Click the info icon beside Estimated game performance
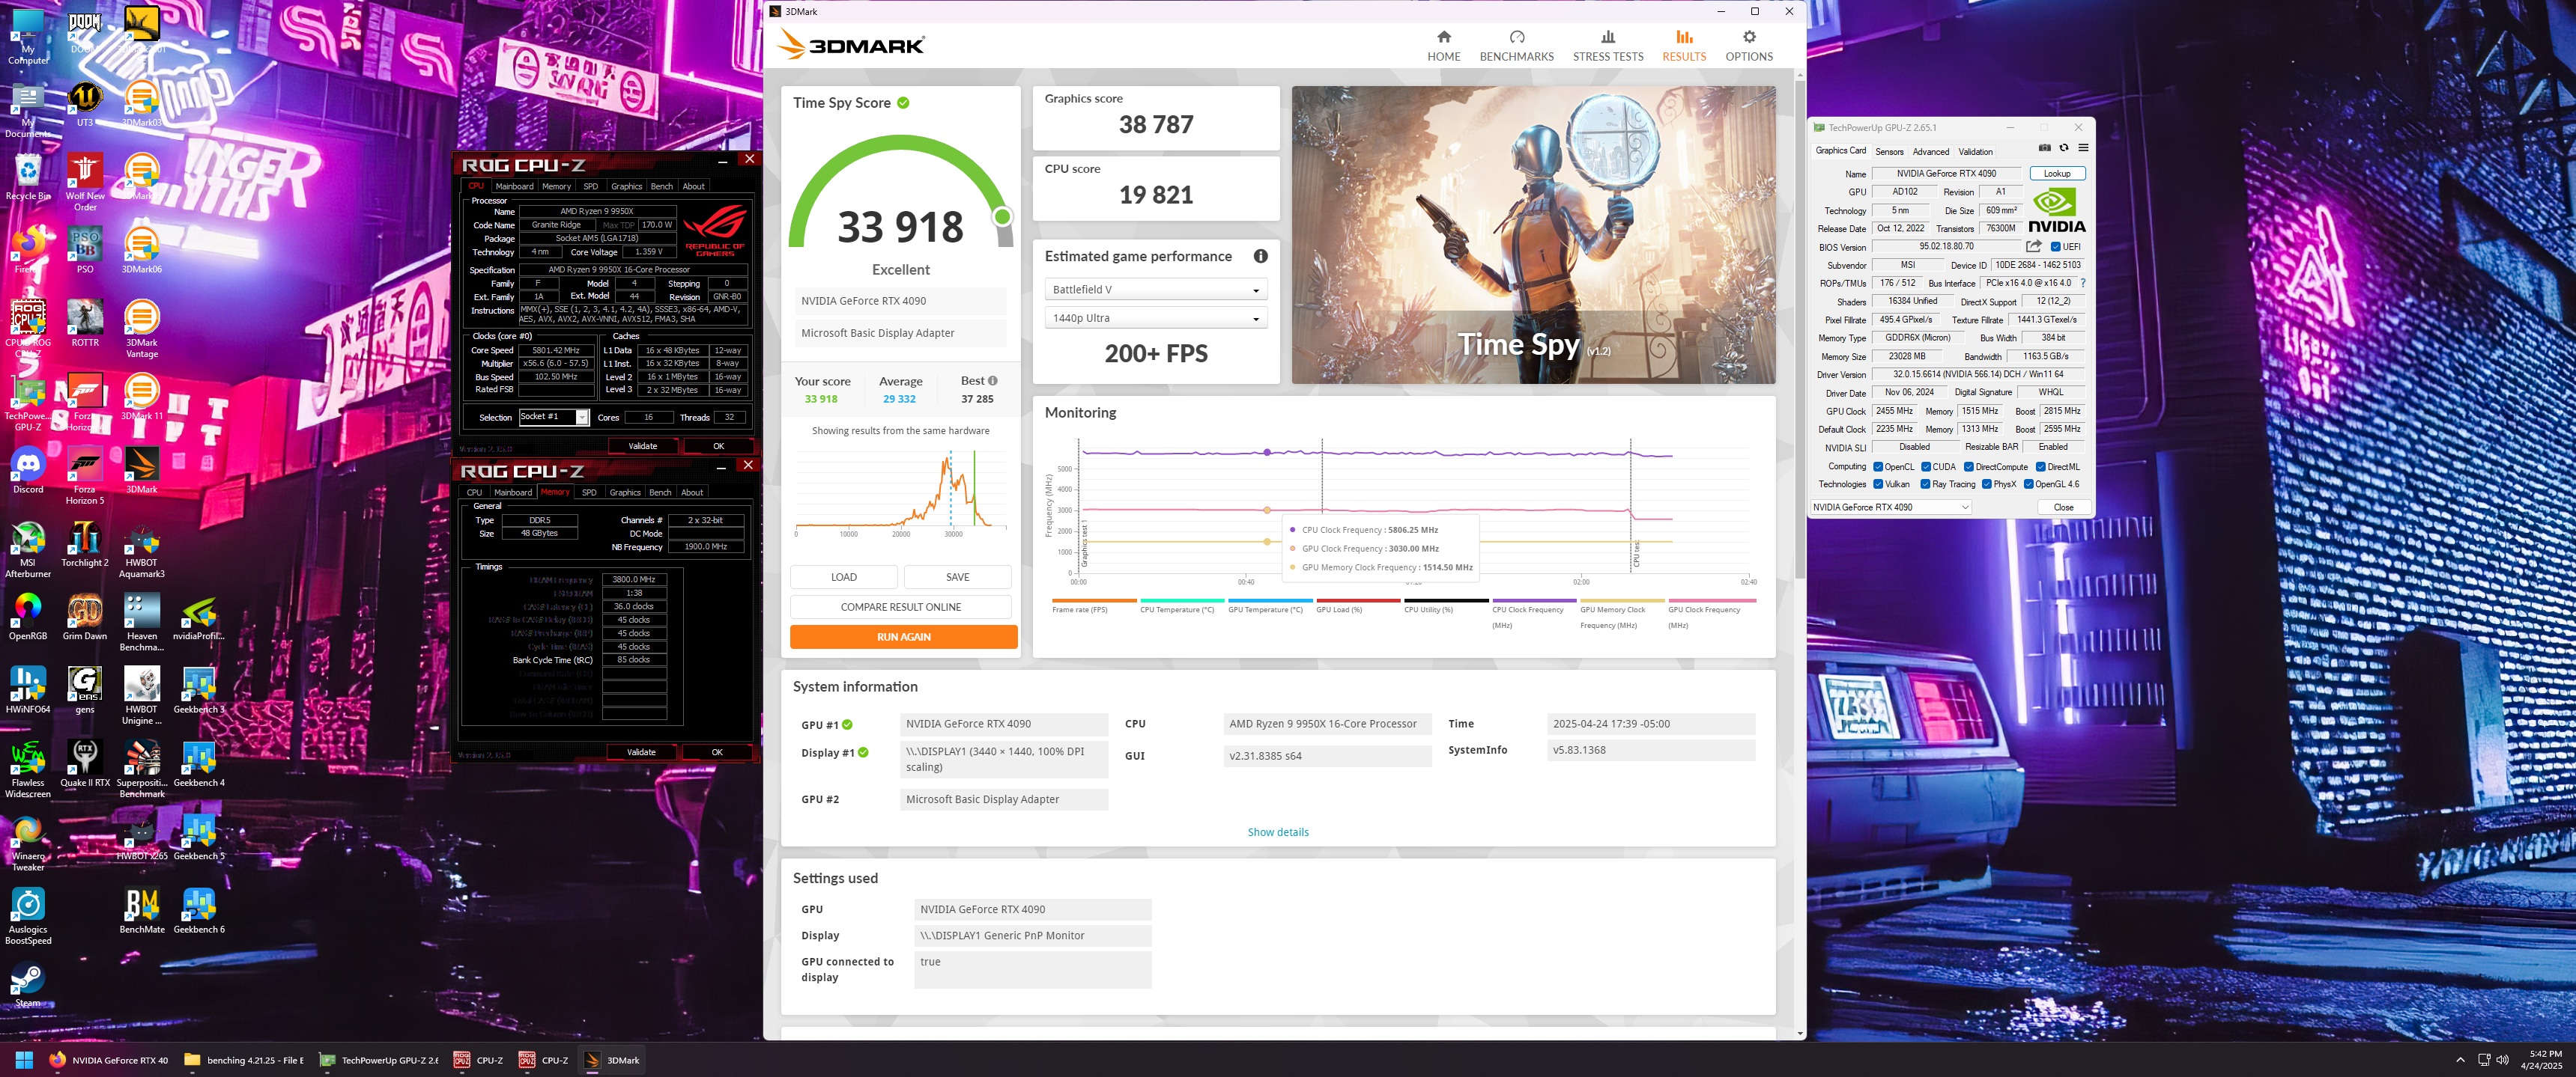This screenshot has height=1077, width=2576. (1260, 256)
